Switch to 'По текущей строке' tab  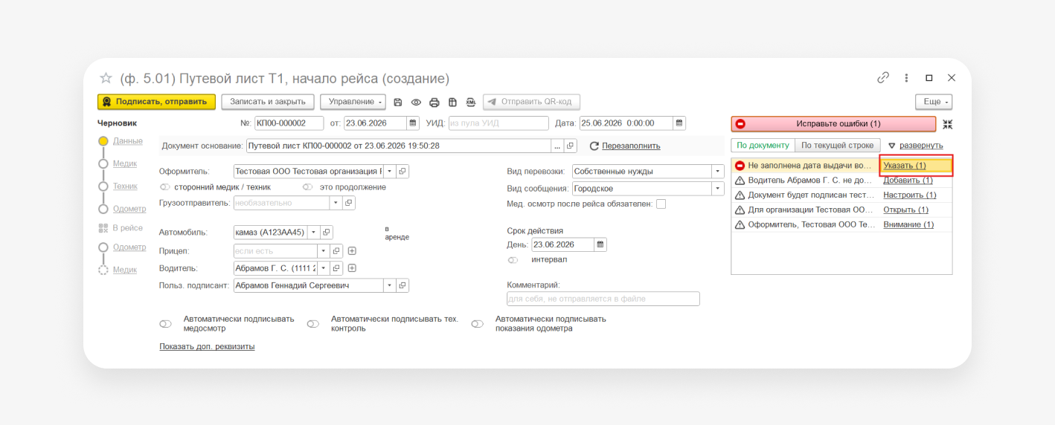click(838, 146)
